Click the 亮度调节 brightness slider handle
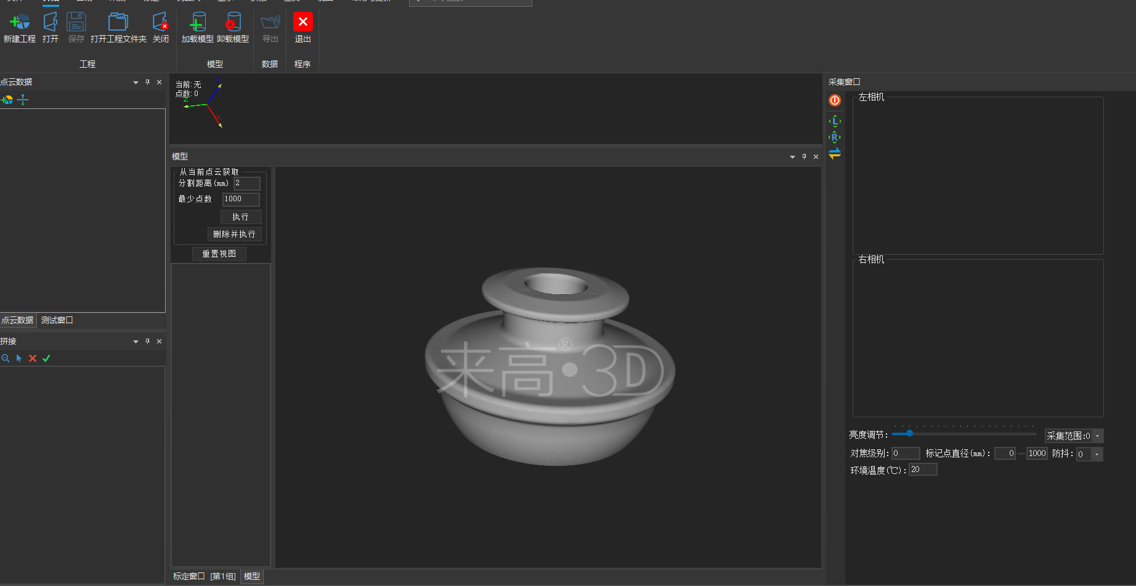Image resolution: width=1136 pixels, height=586 pixels. pyautogui.click(x=909, y=434)
